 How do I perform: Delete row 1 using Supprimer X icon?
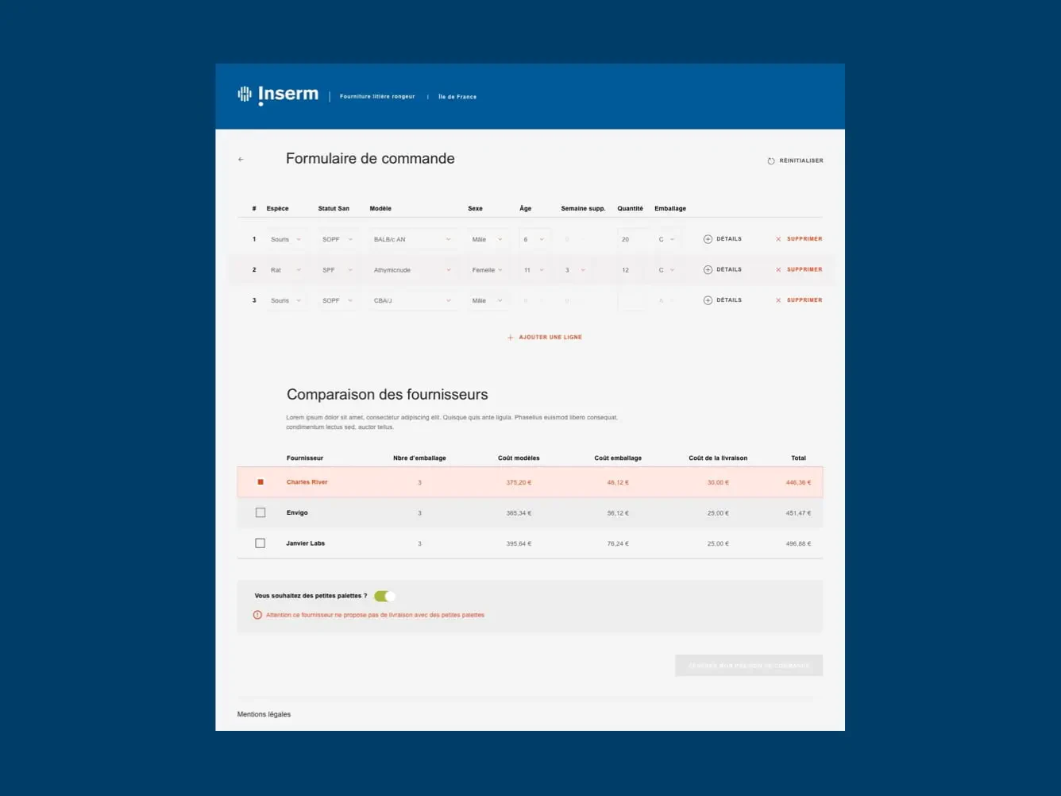tap(778, 239)
